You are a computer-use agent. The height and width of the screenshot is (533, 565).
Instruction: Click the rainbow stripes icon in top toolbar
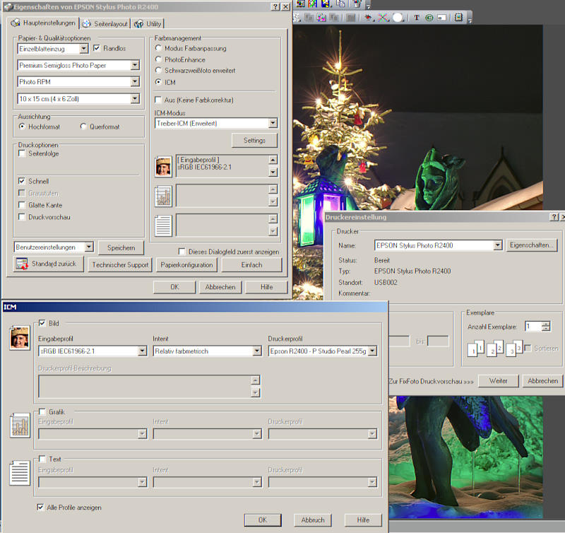point(313,4)
